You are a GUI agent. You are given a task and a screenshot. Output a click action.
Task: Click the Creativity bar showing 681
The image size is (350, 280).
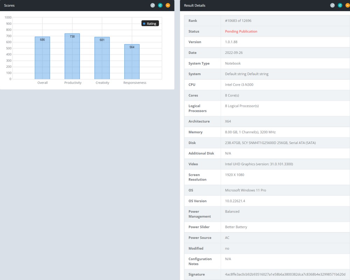[102, 58]
